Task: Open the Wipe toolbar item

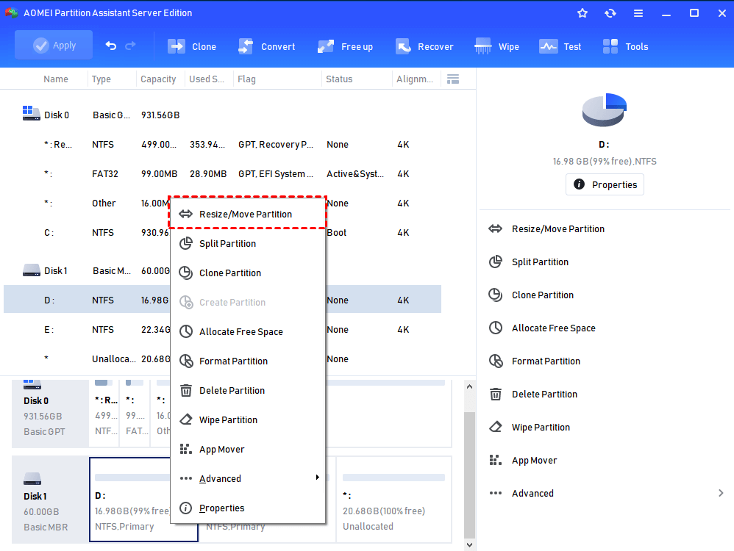Action: pos(496,46)
